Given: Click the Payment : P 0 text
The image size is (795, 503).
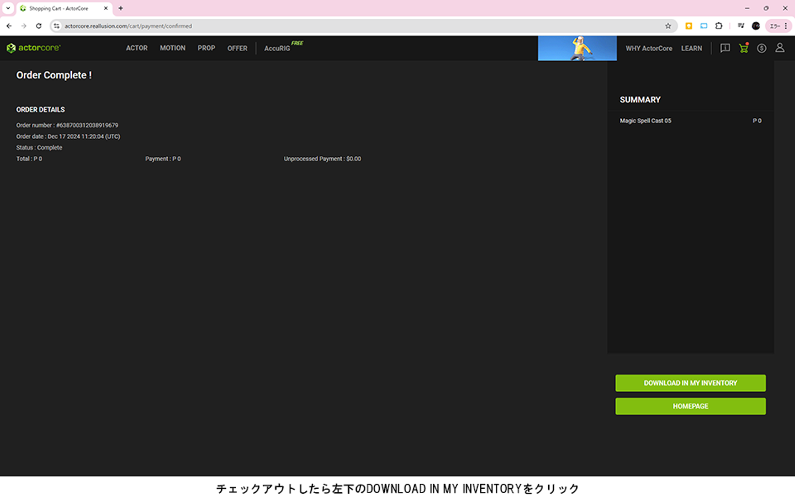Looking at the screenshot, I should click(x=163, y=159).
